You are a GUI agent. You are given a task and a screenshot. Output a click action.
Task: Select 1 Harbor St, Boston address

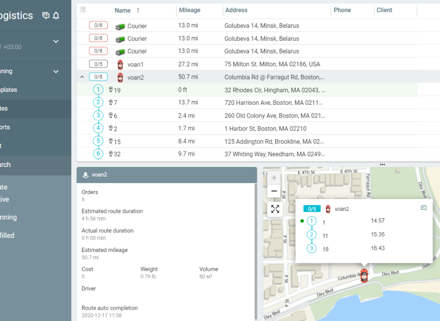pyautogui.click(x=265, y=128)
